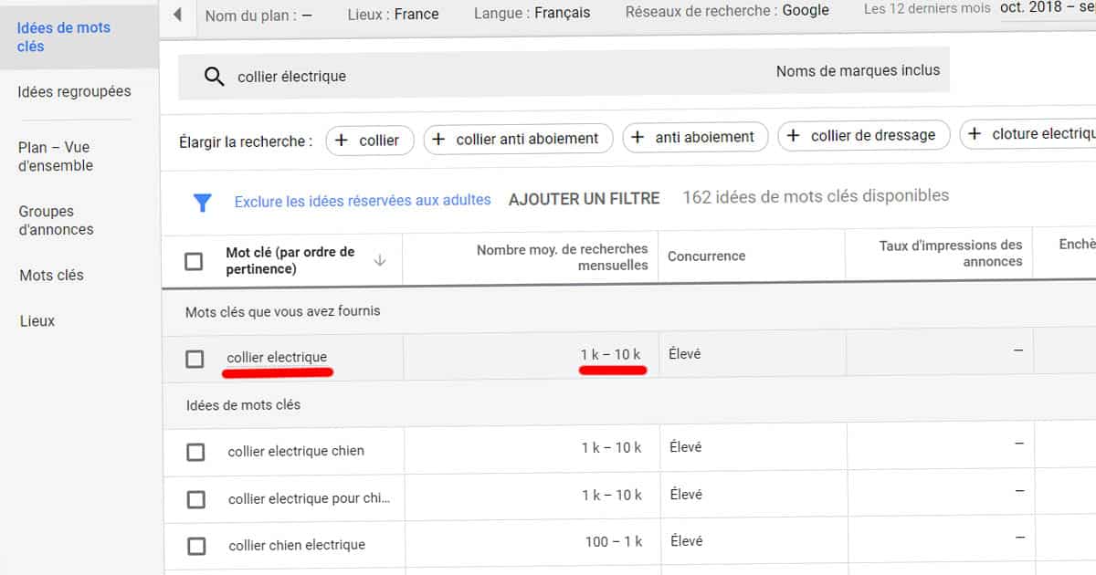
Task: Select the collier electrique pour chi… keyword
Action: click(x=309, y=498)
